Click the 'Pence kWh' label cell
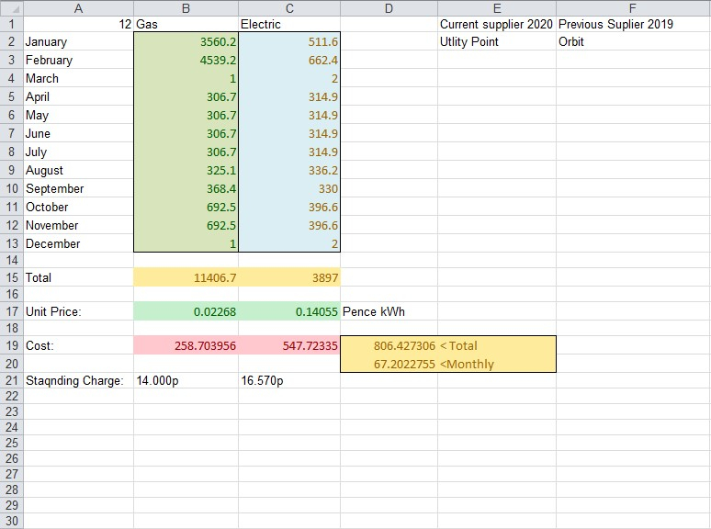The height and width of the screenshot is (529, 711). (389, 311)
